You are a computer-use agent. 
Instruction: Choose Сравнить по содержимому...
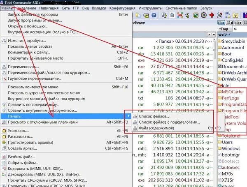click(x=66, y=105)
